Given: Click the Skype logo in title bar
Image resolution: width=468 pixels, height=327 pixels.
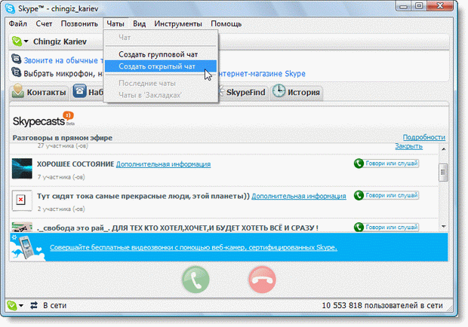Looking at the screenshot, I should click(x=10, y=8).
